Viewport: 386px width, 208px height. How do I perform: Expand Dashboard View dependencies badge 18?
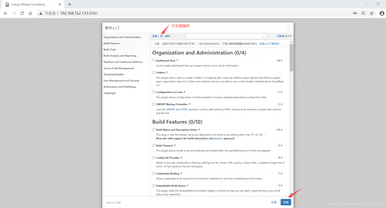pos(280,61)
